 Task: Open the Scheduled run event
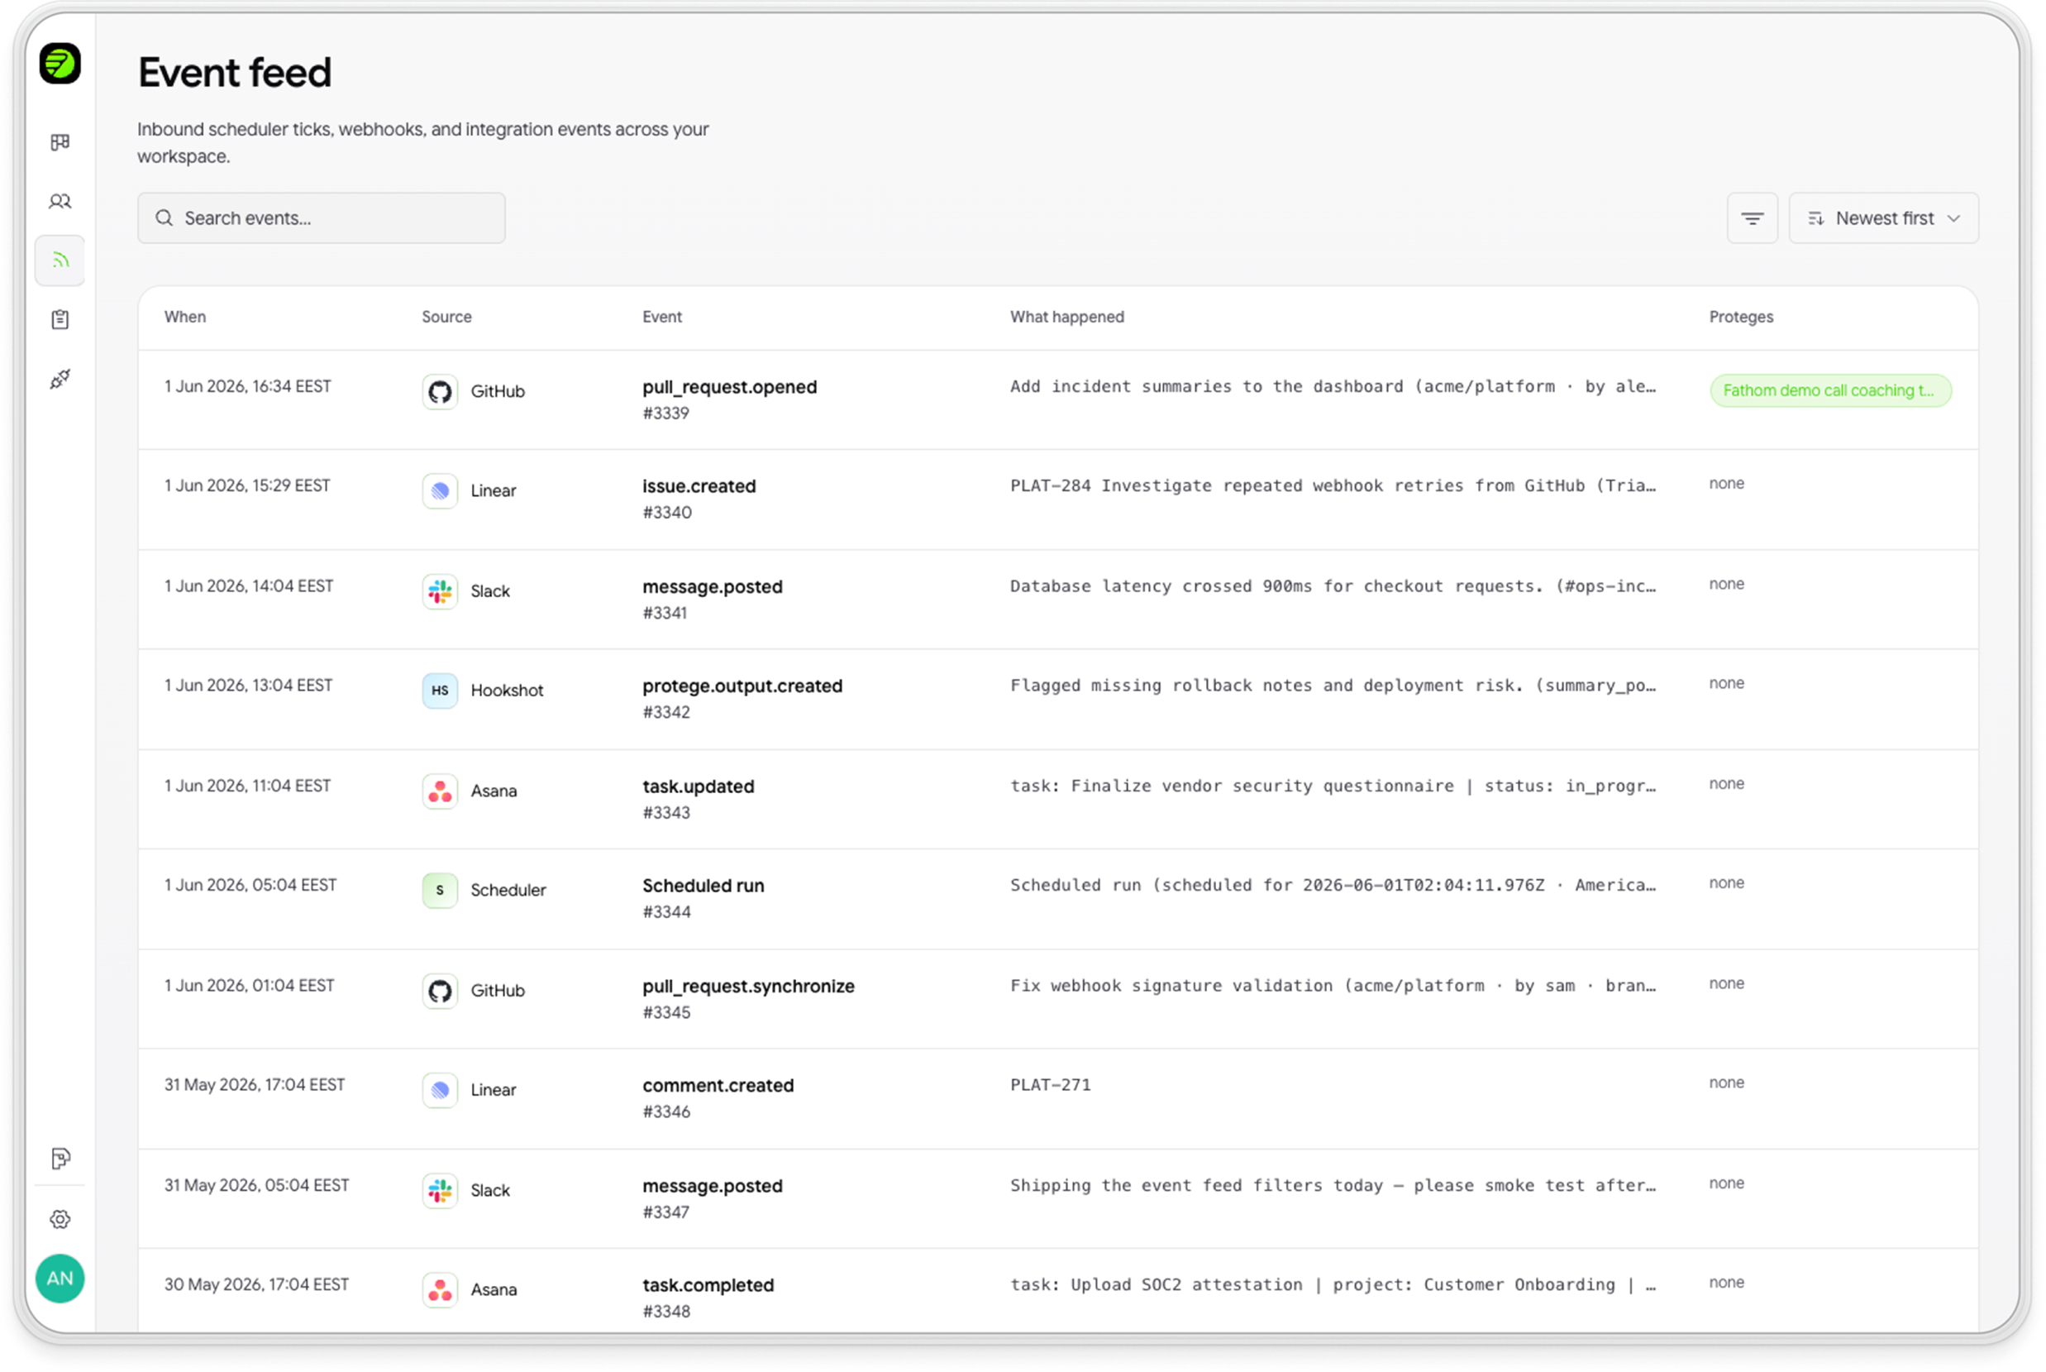point(703,886)
